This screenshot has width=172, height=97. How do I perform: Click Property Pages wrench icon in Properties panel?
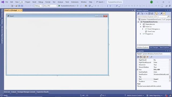(x=151, y=57)
